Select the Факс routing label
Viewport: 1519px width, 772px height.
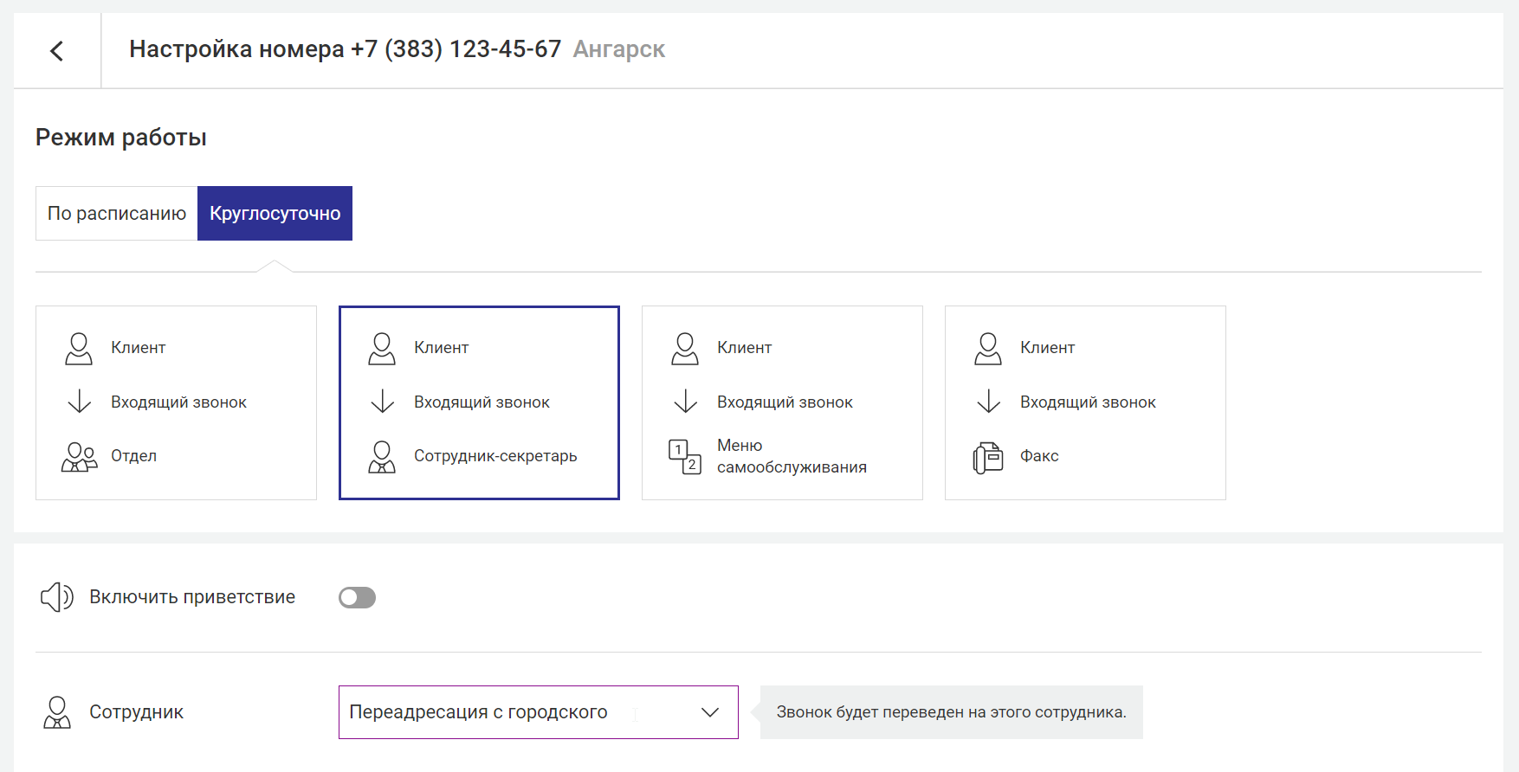(x=1039, y=456)
